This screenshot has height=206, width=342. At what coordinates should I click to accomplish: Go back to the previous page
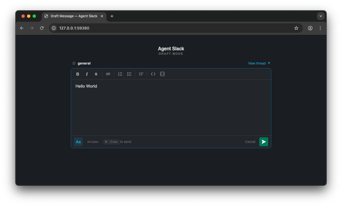pyautogui.click(x=22, y=28)
